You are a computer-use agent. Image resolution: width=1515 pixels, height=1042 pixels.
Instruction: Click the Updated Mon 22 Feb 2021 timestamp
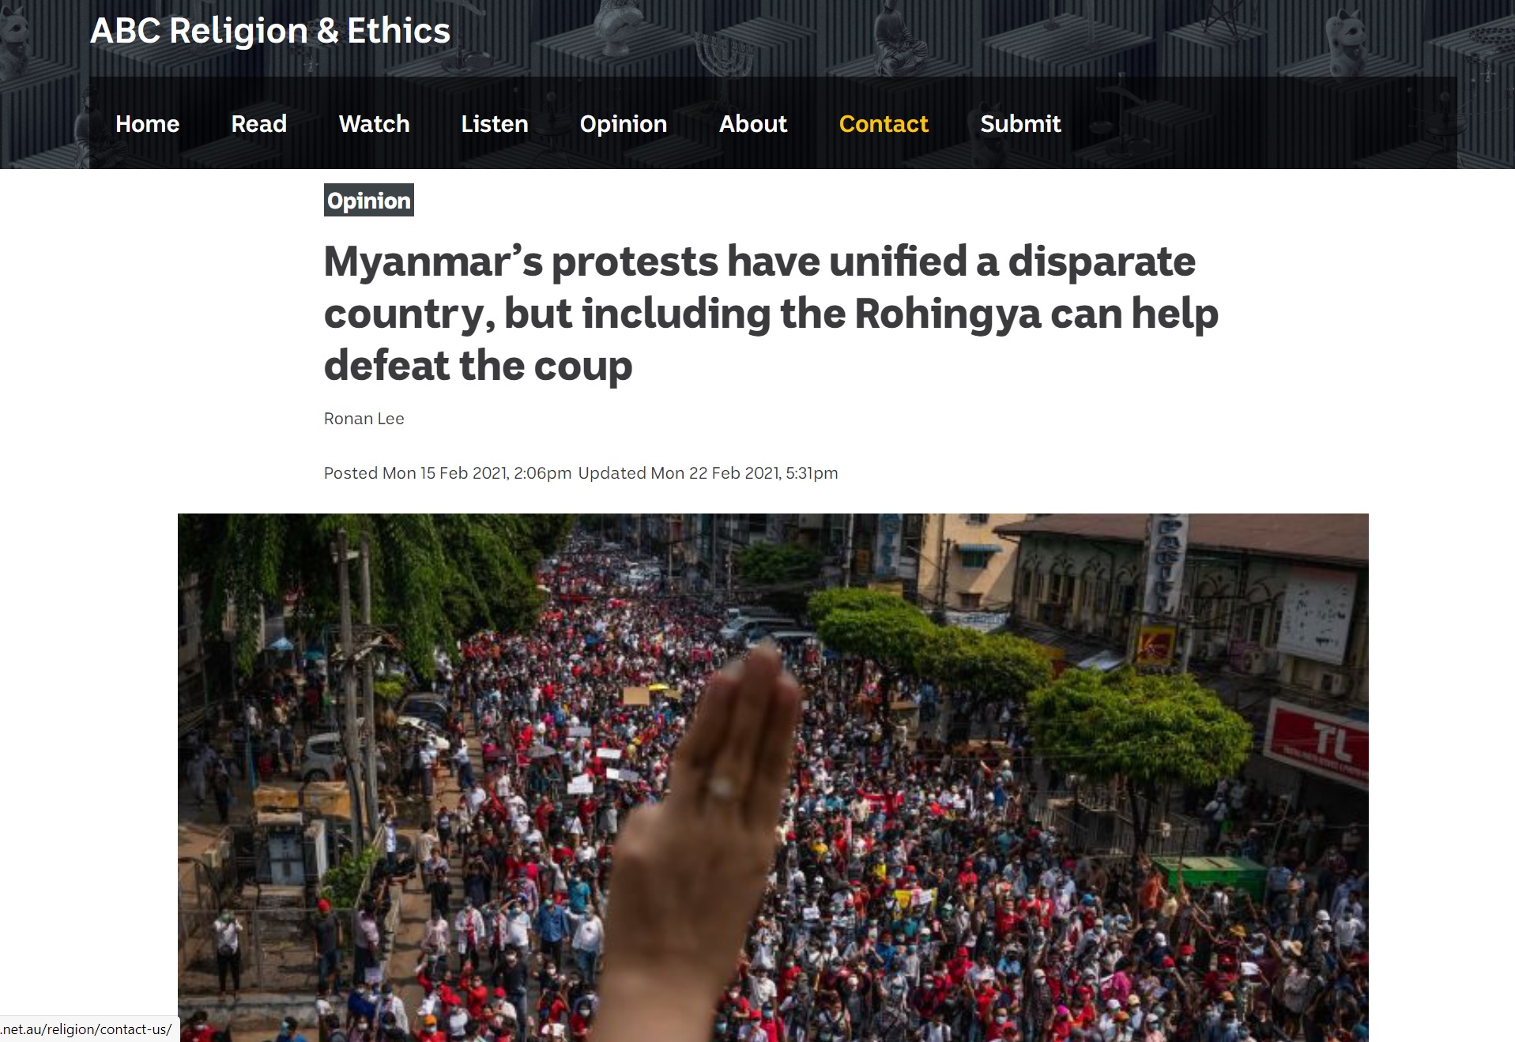coord(708,473)
